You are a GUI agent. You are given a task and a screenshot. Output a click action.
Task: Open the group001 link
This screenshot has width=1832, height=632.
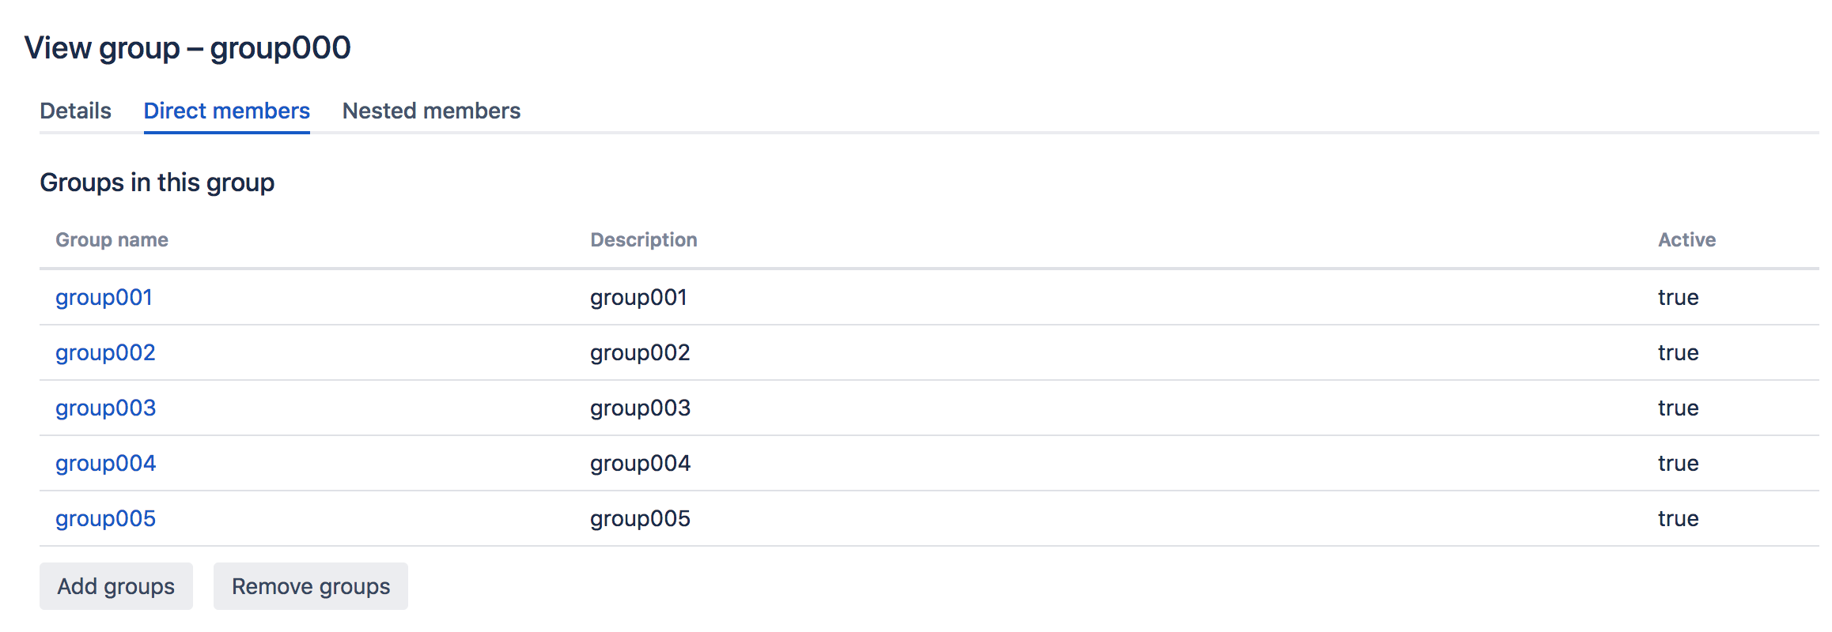click(104, 298)
